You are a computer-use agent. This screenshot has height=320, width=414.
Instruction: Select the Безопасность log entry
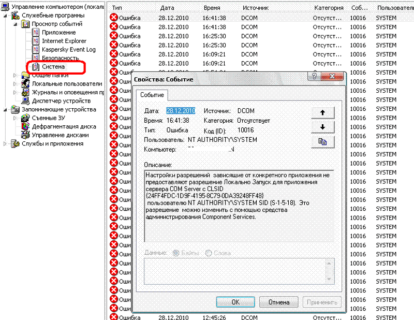[x=61, y=58]
